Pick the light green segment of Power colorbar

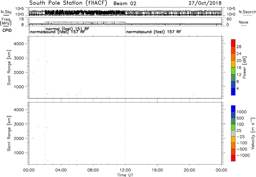(233, 71)
